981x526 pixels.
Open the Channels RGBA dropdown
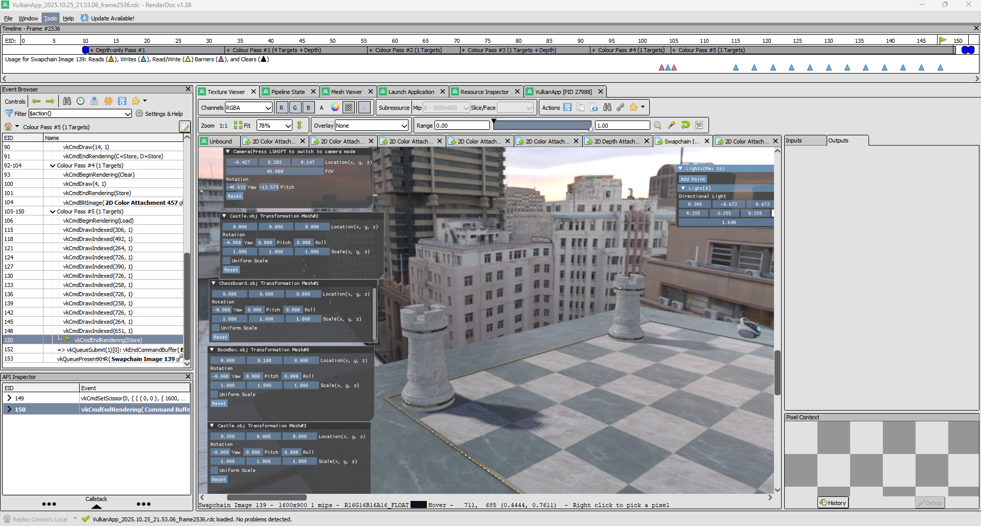[x=248, y=107]
